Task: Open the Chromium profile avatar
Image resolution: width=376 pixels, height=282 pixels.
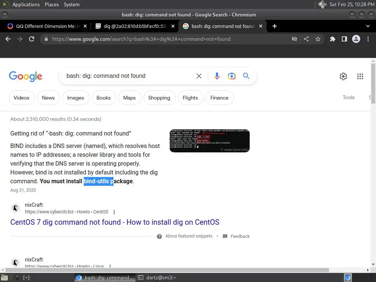Action: click(x=356, y=39)
